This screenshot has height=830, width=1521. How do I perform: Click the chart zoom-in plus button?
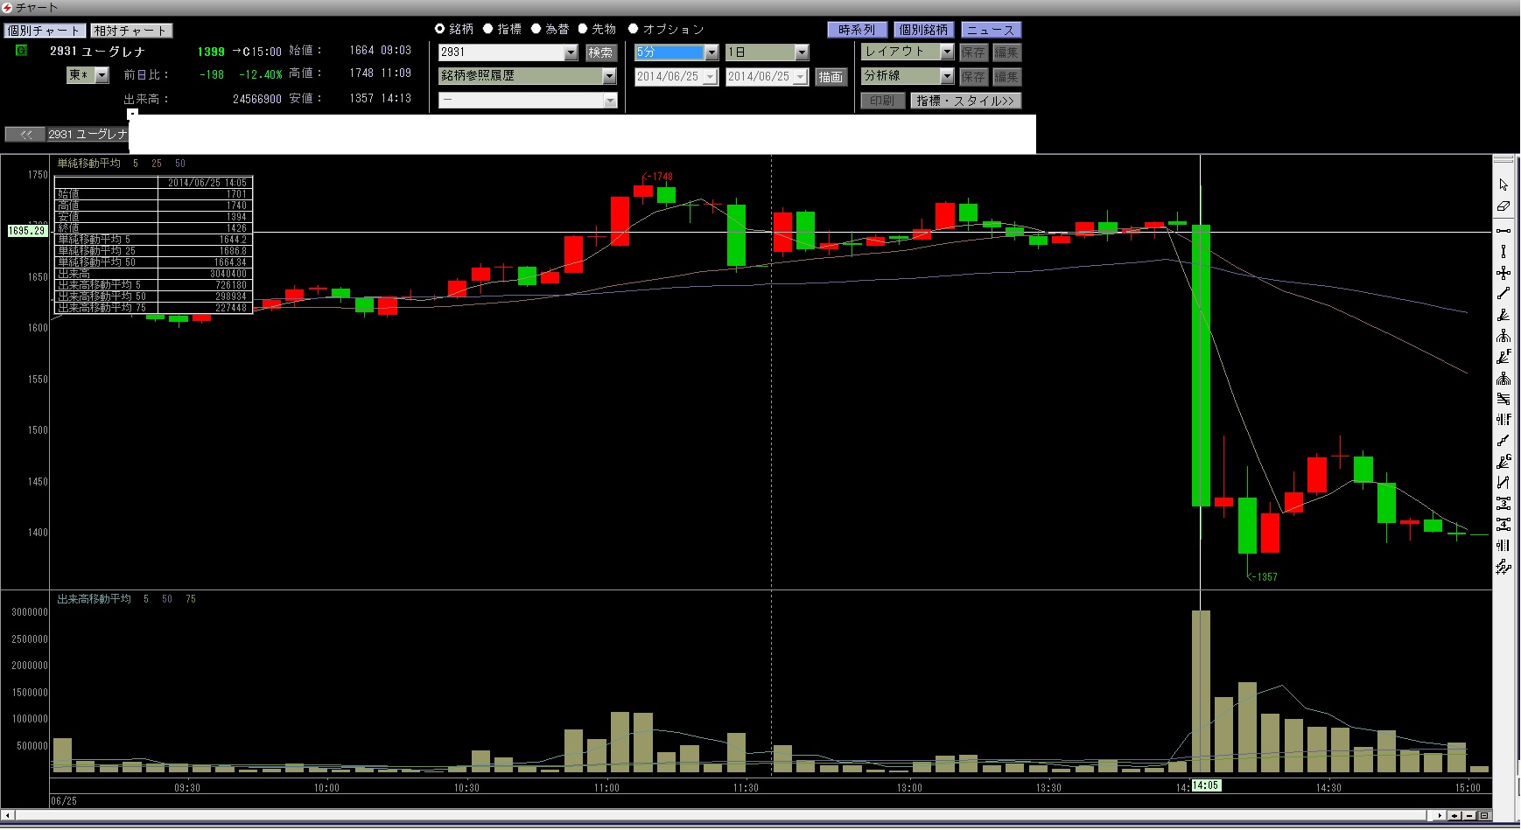(1454, 815)
